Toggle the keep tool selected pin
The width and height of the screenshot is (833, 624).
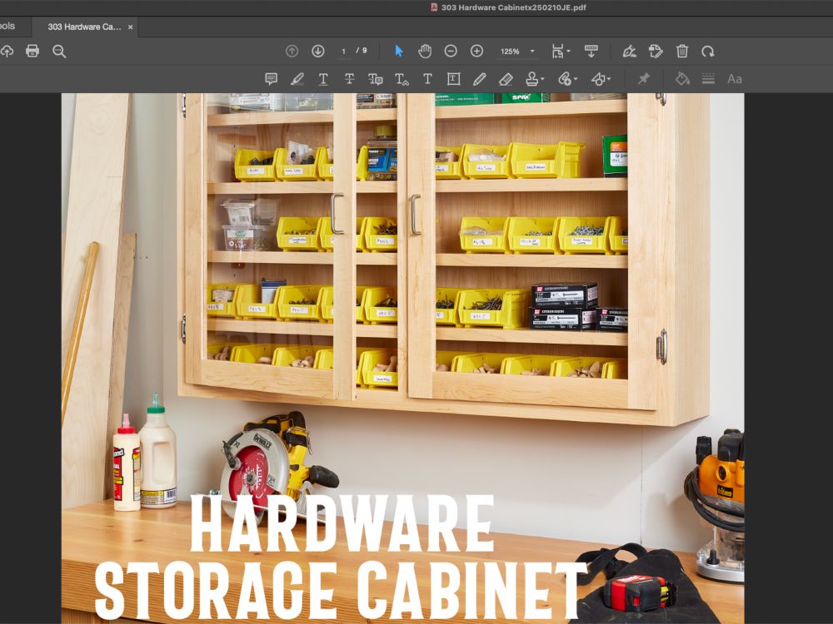click(x=643, y=78)
